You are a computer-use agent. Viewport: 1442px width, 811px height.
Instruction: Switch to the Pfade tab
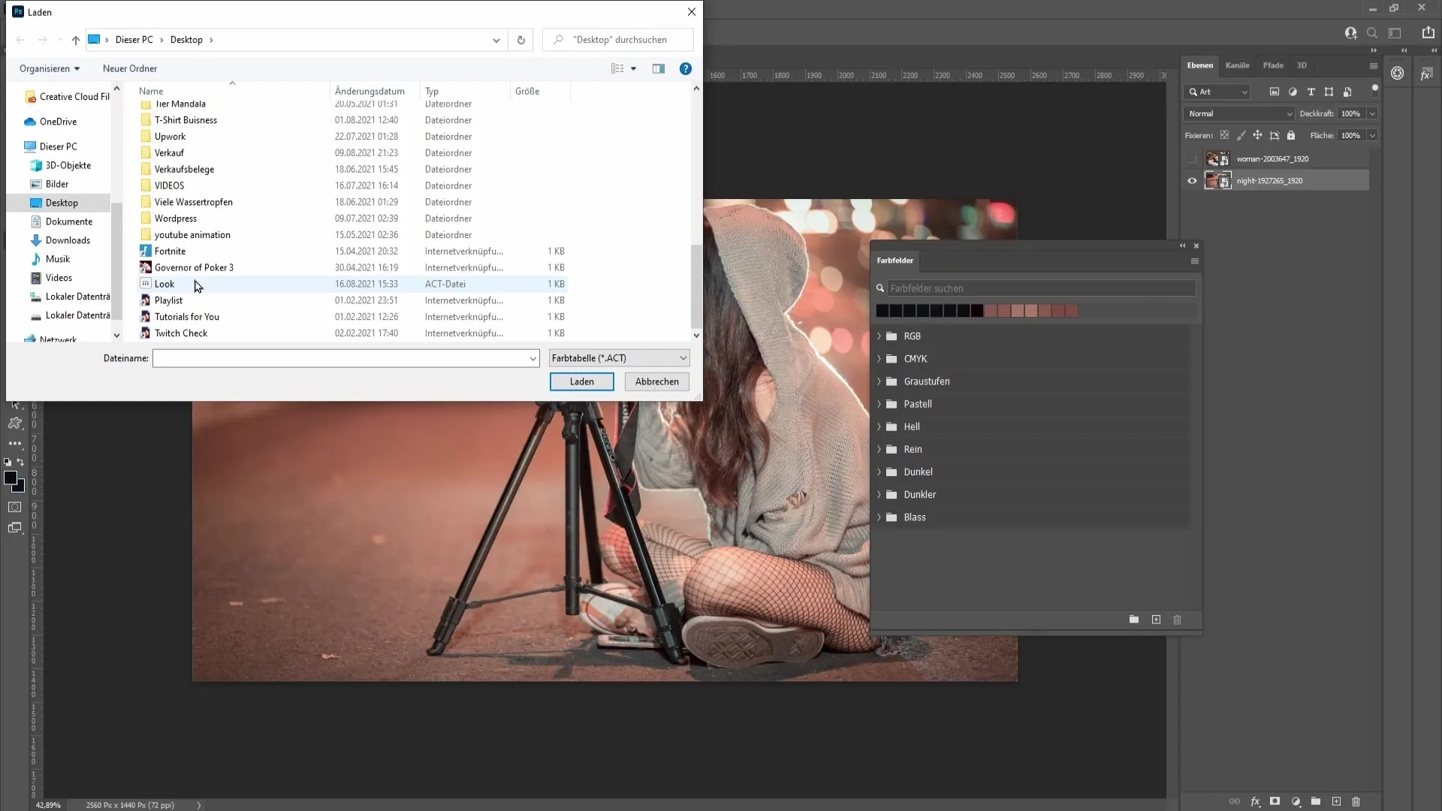point(1273,65)
